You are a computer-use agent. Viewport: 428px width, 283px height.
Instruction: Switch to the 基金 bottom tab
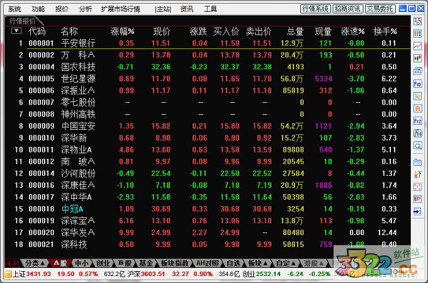click(146, 263)
